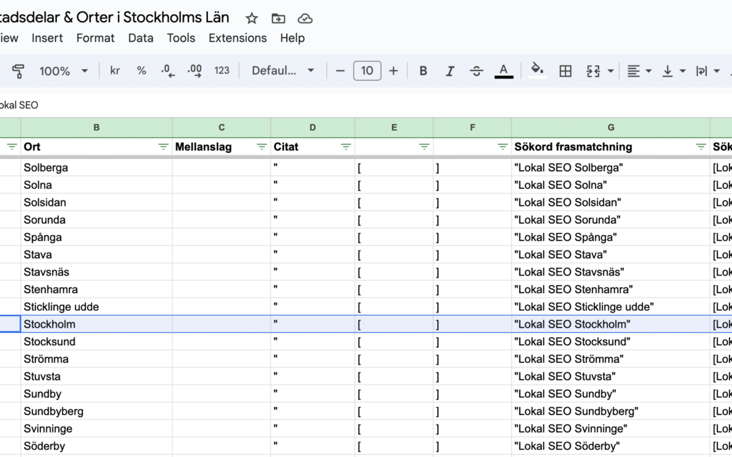Open text wrapping options
Image resolution: width=732 pixels, height=457 pixels.
(x=707, y=71)
